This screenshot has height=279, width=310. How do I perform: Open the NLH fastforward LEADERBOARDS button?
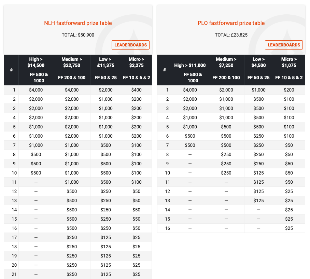(x=130, y=45)
